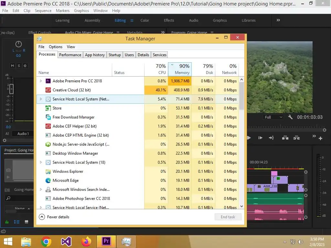Click the green lock icon in Project panel
The image size is (331, 248).
7,222
